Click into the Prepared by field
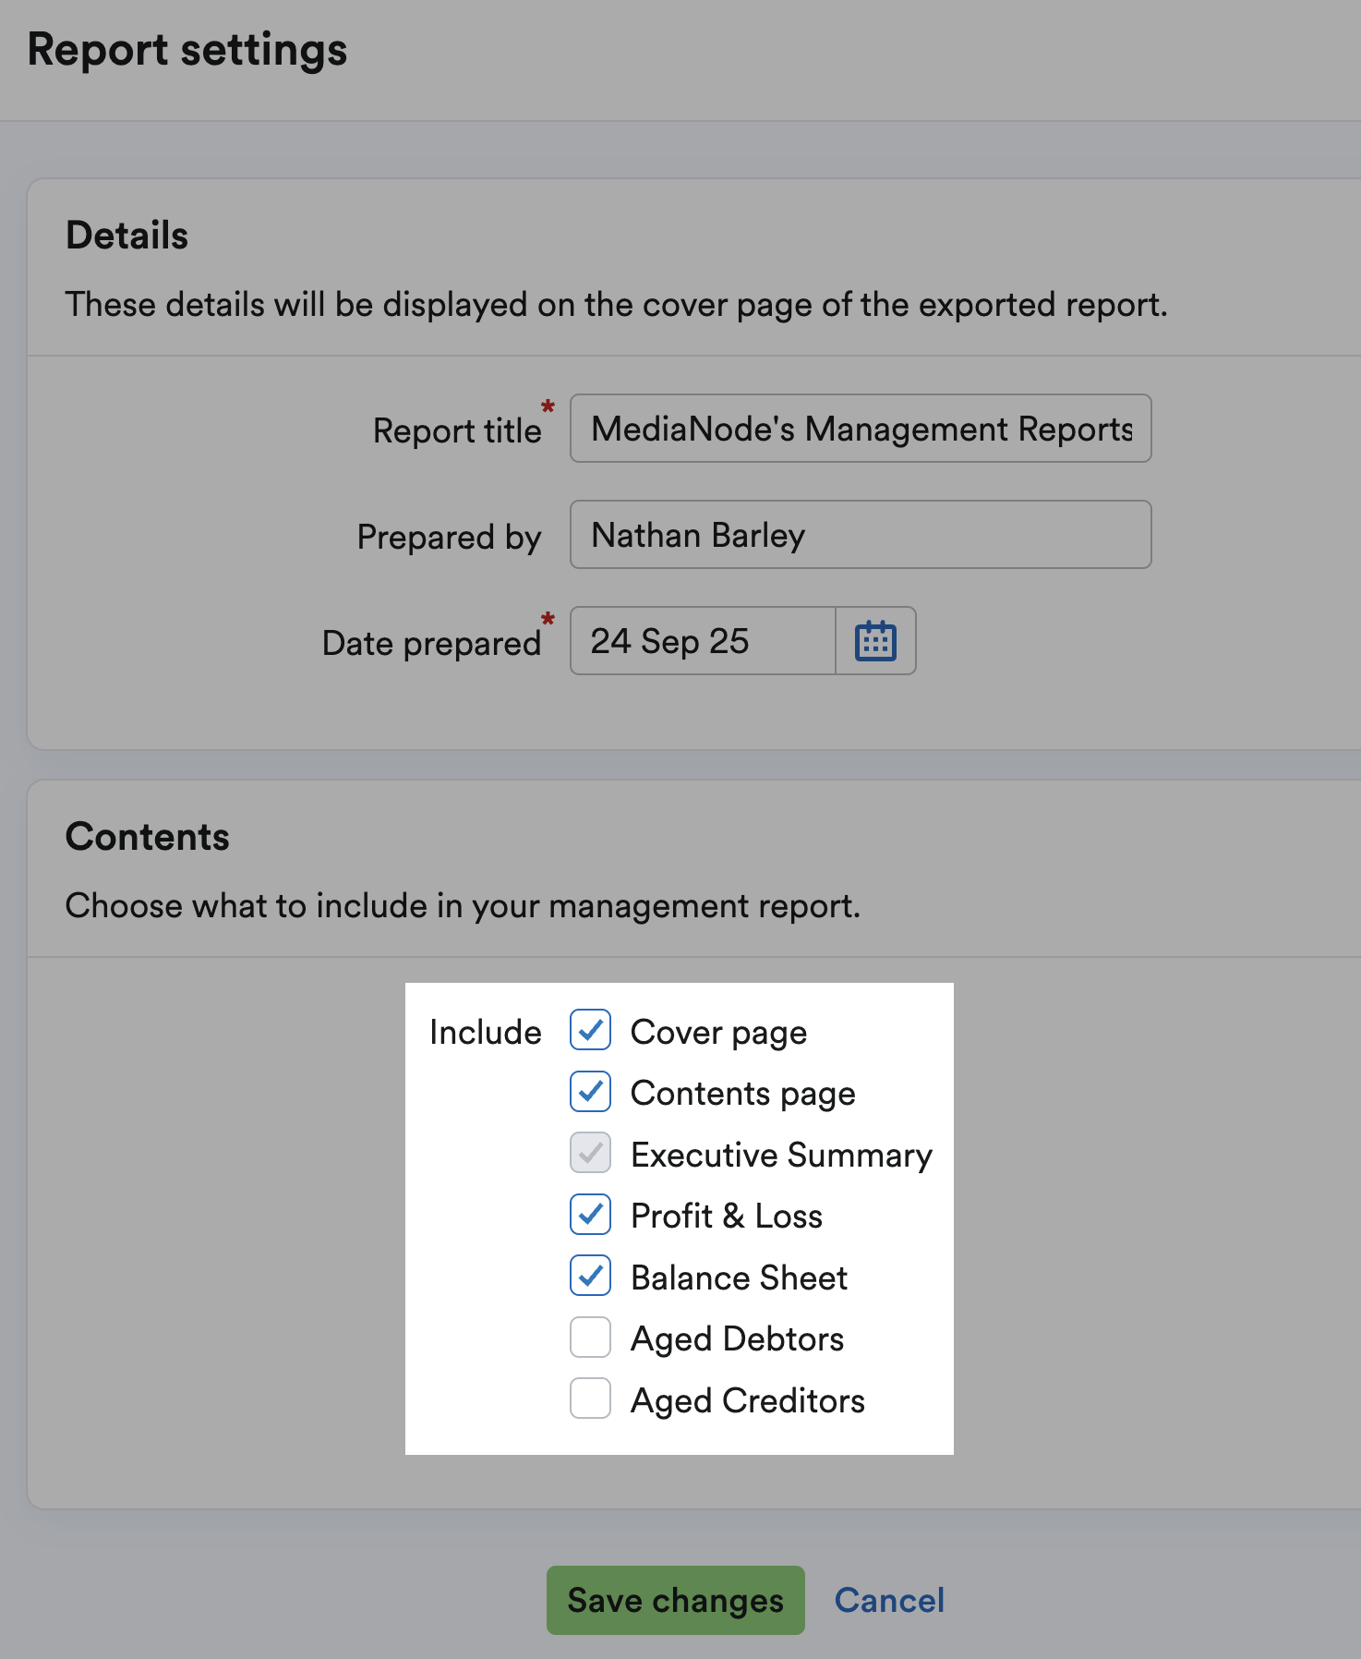Viewport: 1361px width, 1659px height. click(860, 535)
